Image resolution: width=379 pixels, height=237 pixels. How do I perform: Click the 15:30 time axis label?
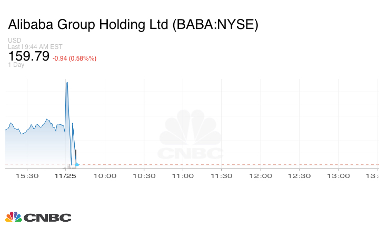click(27, 175)
